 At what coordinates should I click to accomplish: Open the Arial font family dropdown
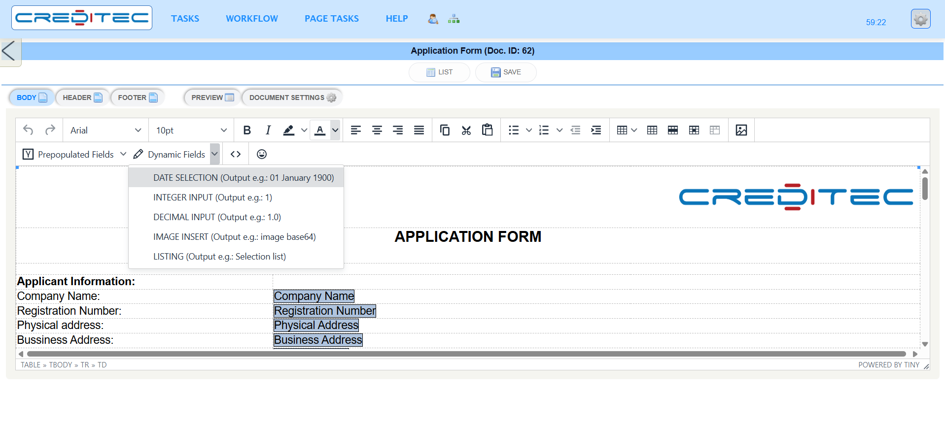[105, 130]
